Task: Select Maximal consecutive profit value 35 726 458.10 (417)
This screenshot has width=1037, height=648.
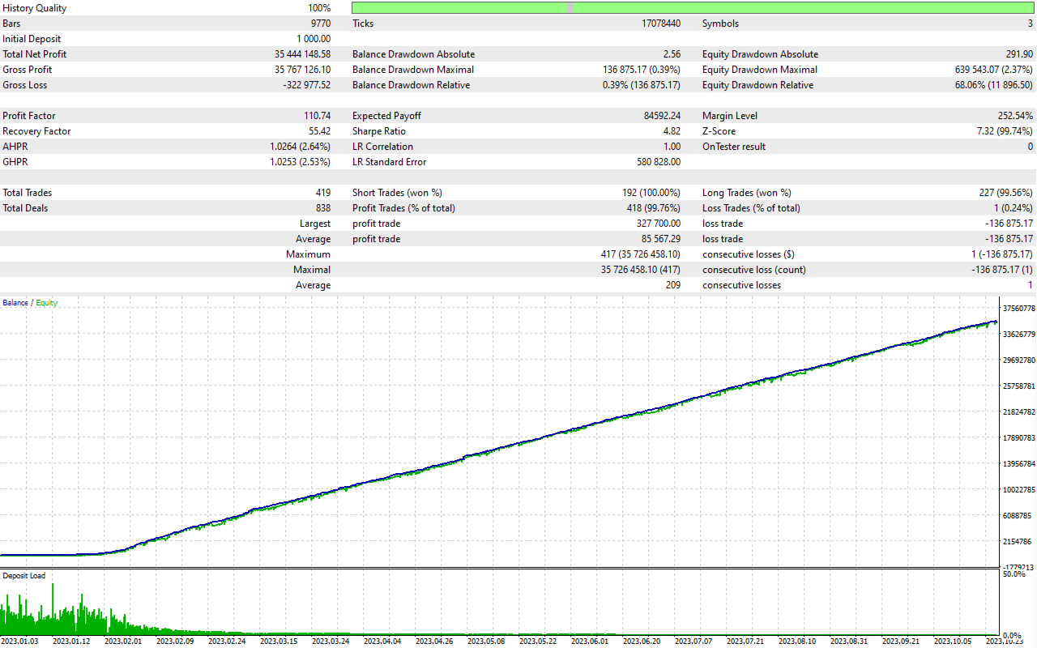Action: [x=640, y=270]
